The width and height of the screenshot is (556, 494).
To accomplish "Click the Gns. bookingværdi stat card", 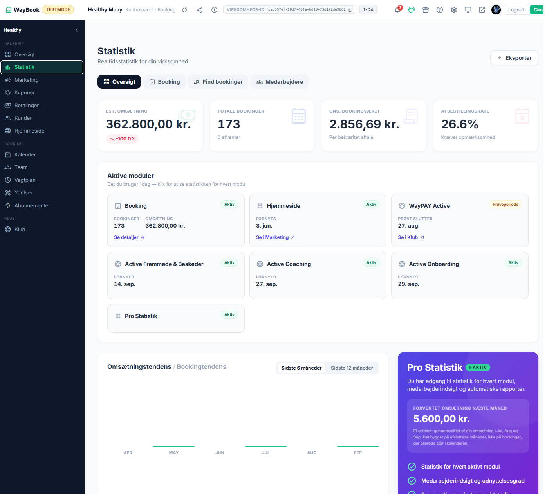I will 374,126.
